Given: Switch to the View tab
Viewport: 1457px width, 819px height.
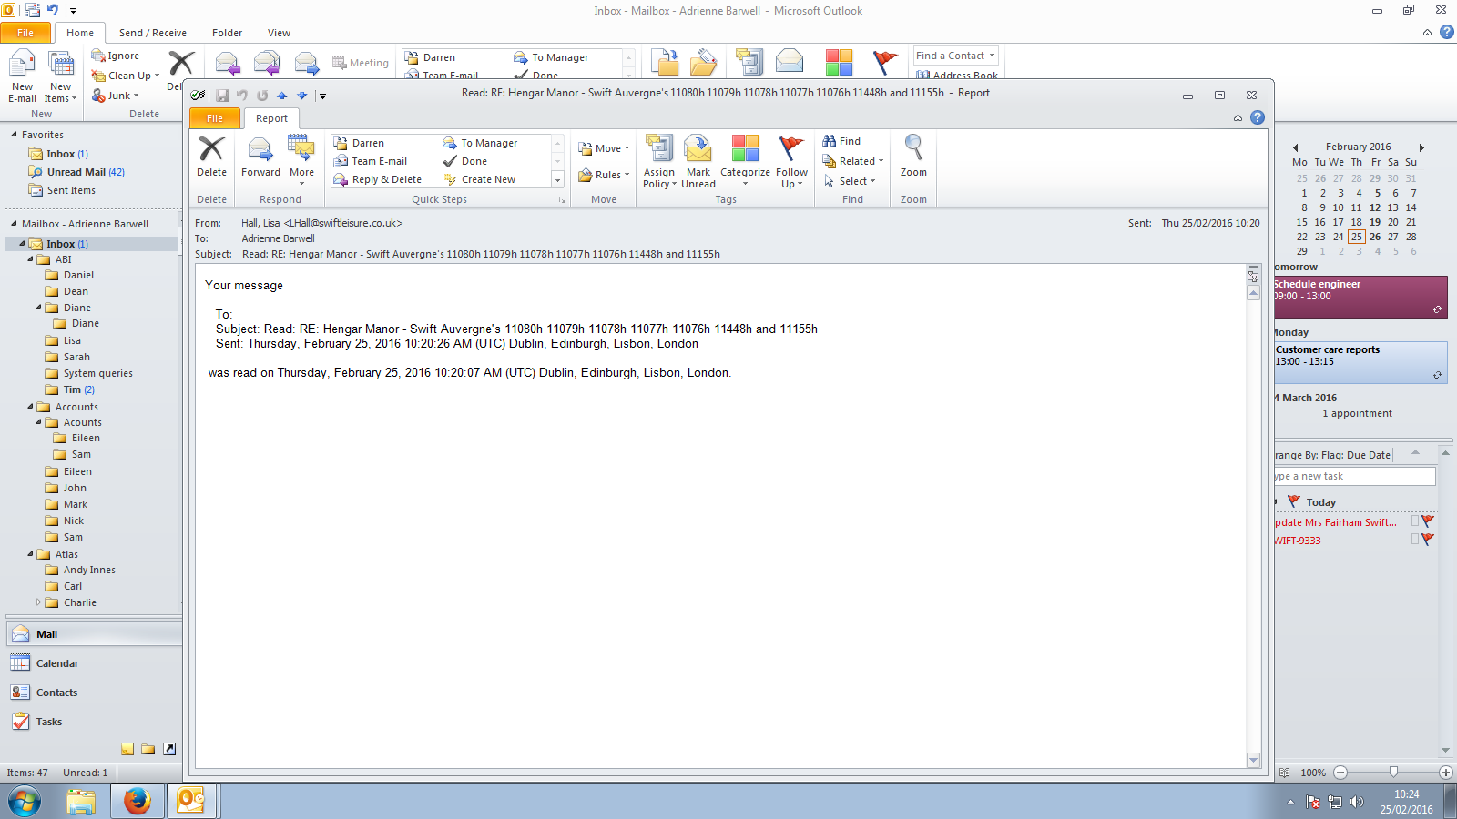Looking at the screenshot, I should [279, 33].
